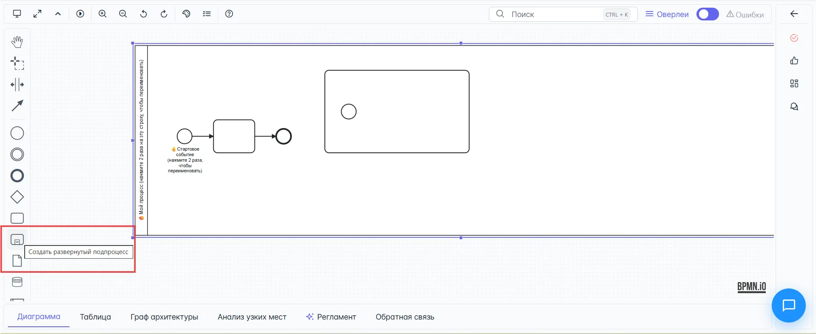816x334 pixels.
Task: Open the Оверлеи menu
Action: point(667,14)
